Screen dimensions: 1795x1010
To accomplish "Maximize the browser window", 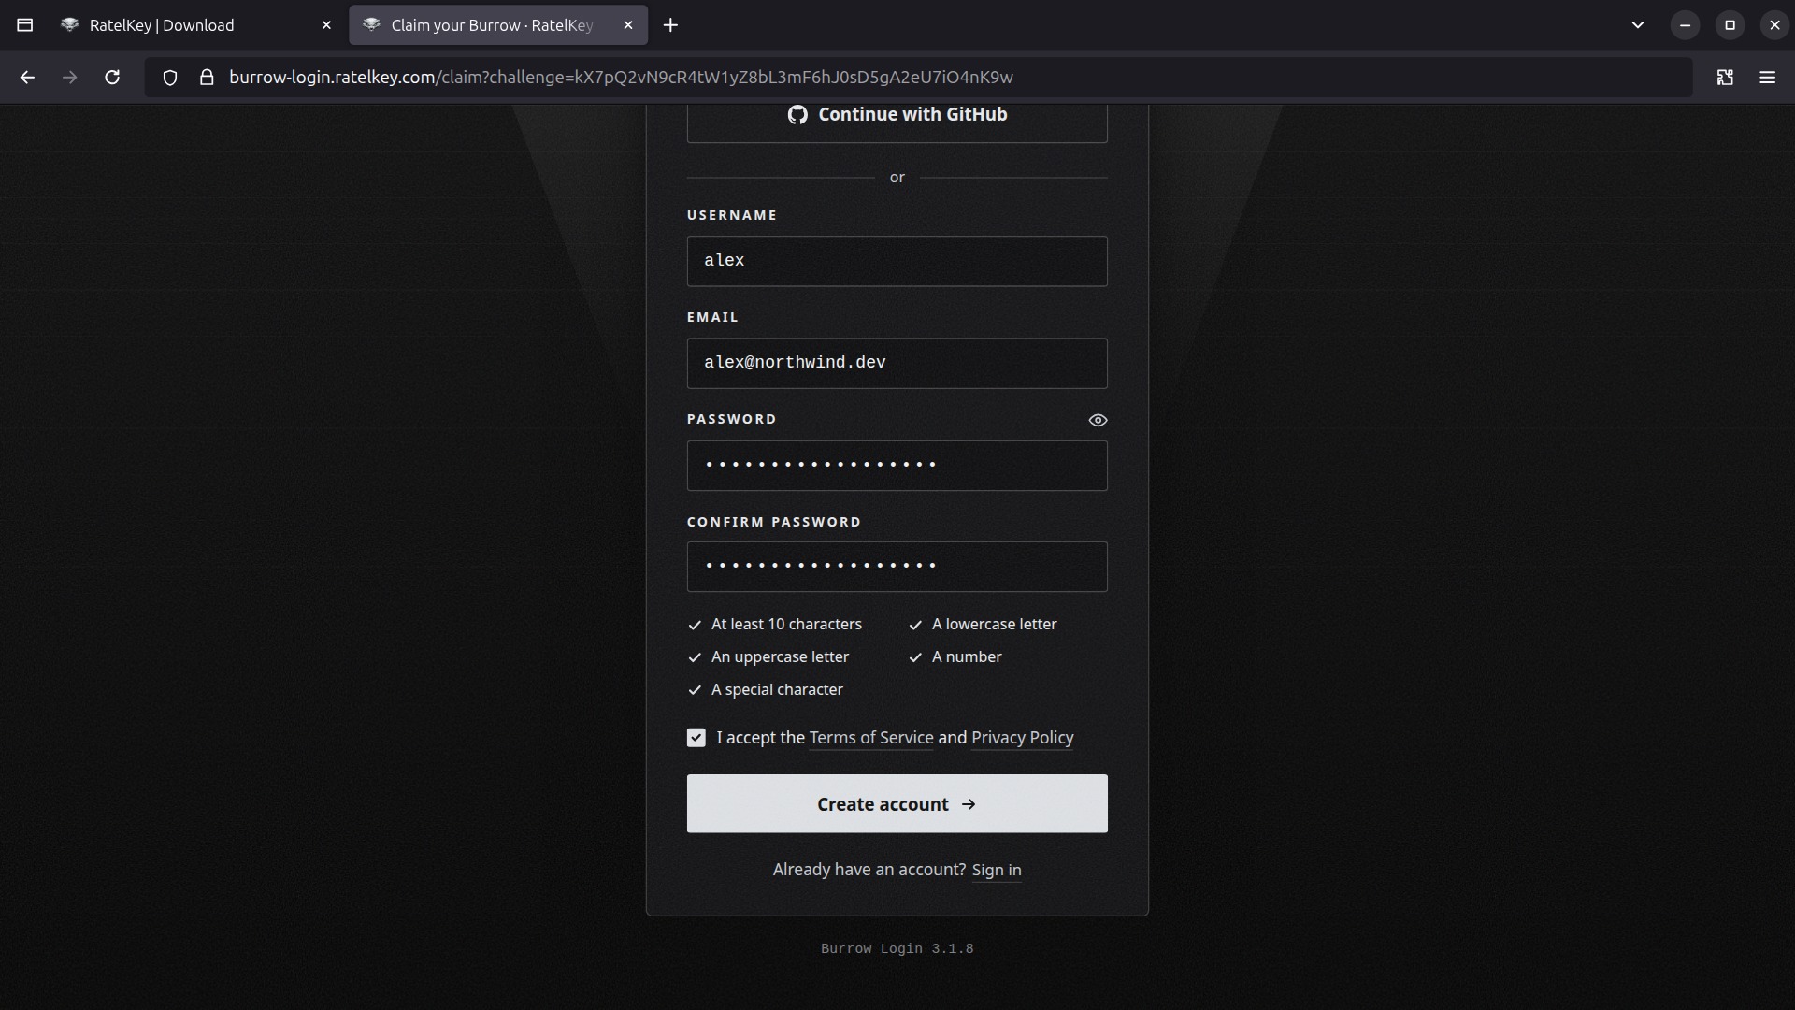I will (1730, 25).
